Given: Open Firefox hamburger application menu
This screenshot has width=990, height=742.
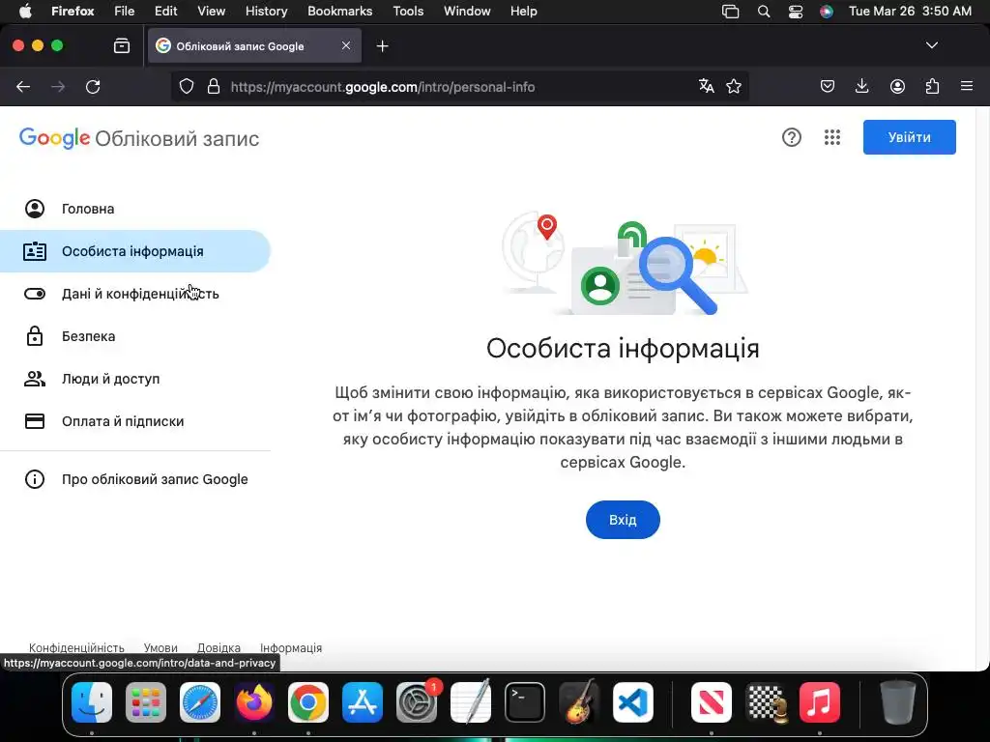Looking at the screenshot, I should (x=967, y=86).
